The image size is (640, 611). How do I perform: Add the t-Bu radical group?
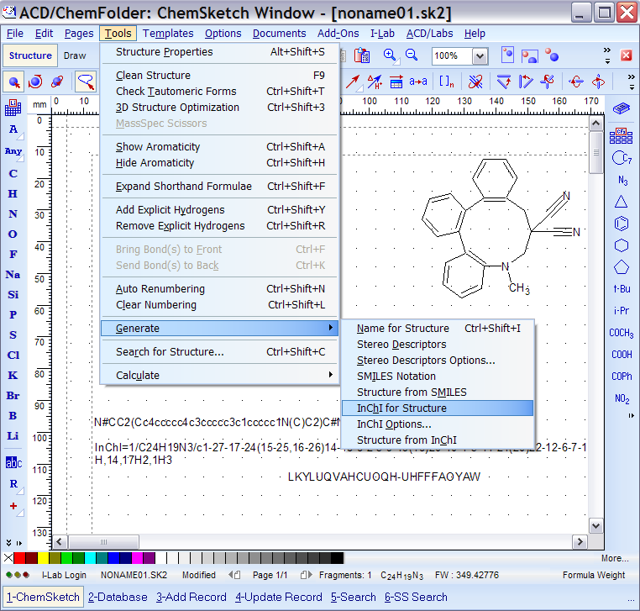(x=622, y=289)
